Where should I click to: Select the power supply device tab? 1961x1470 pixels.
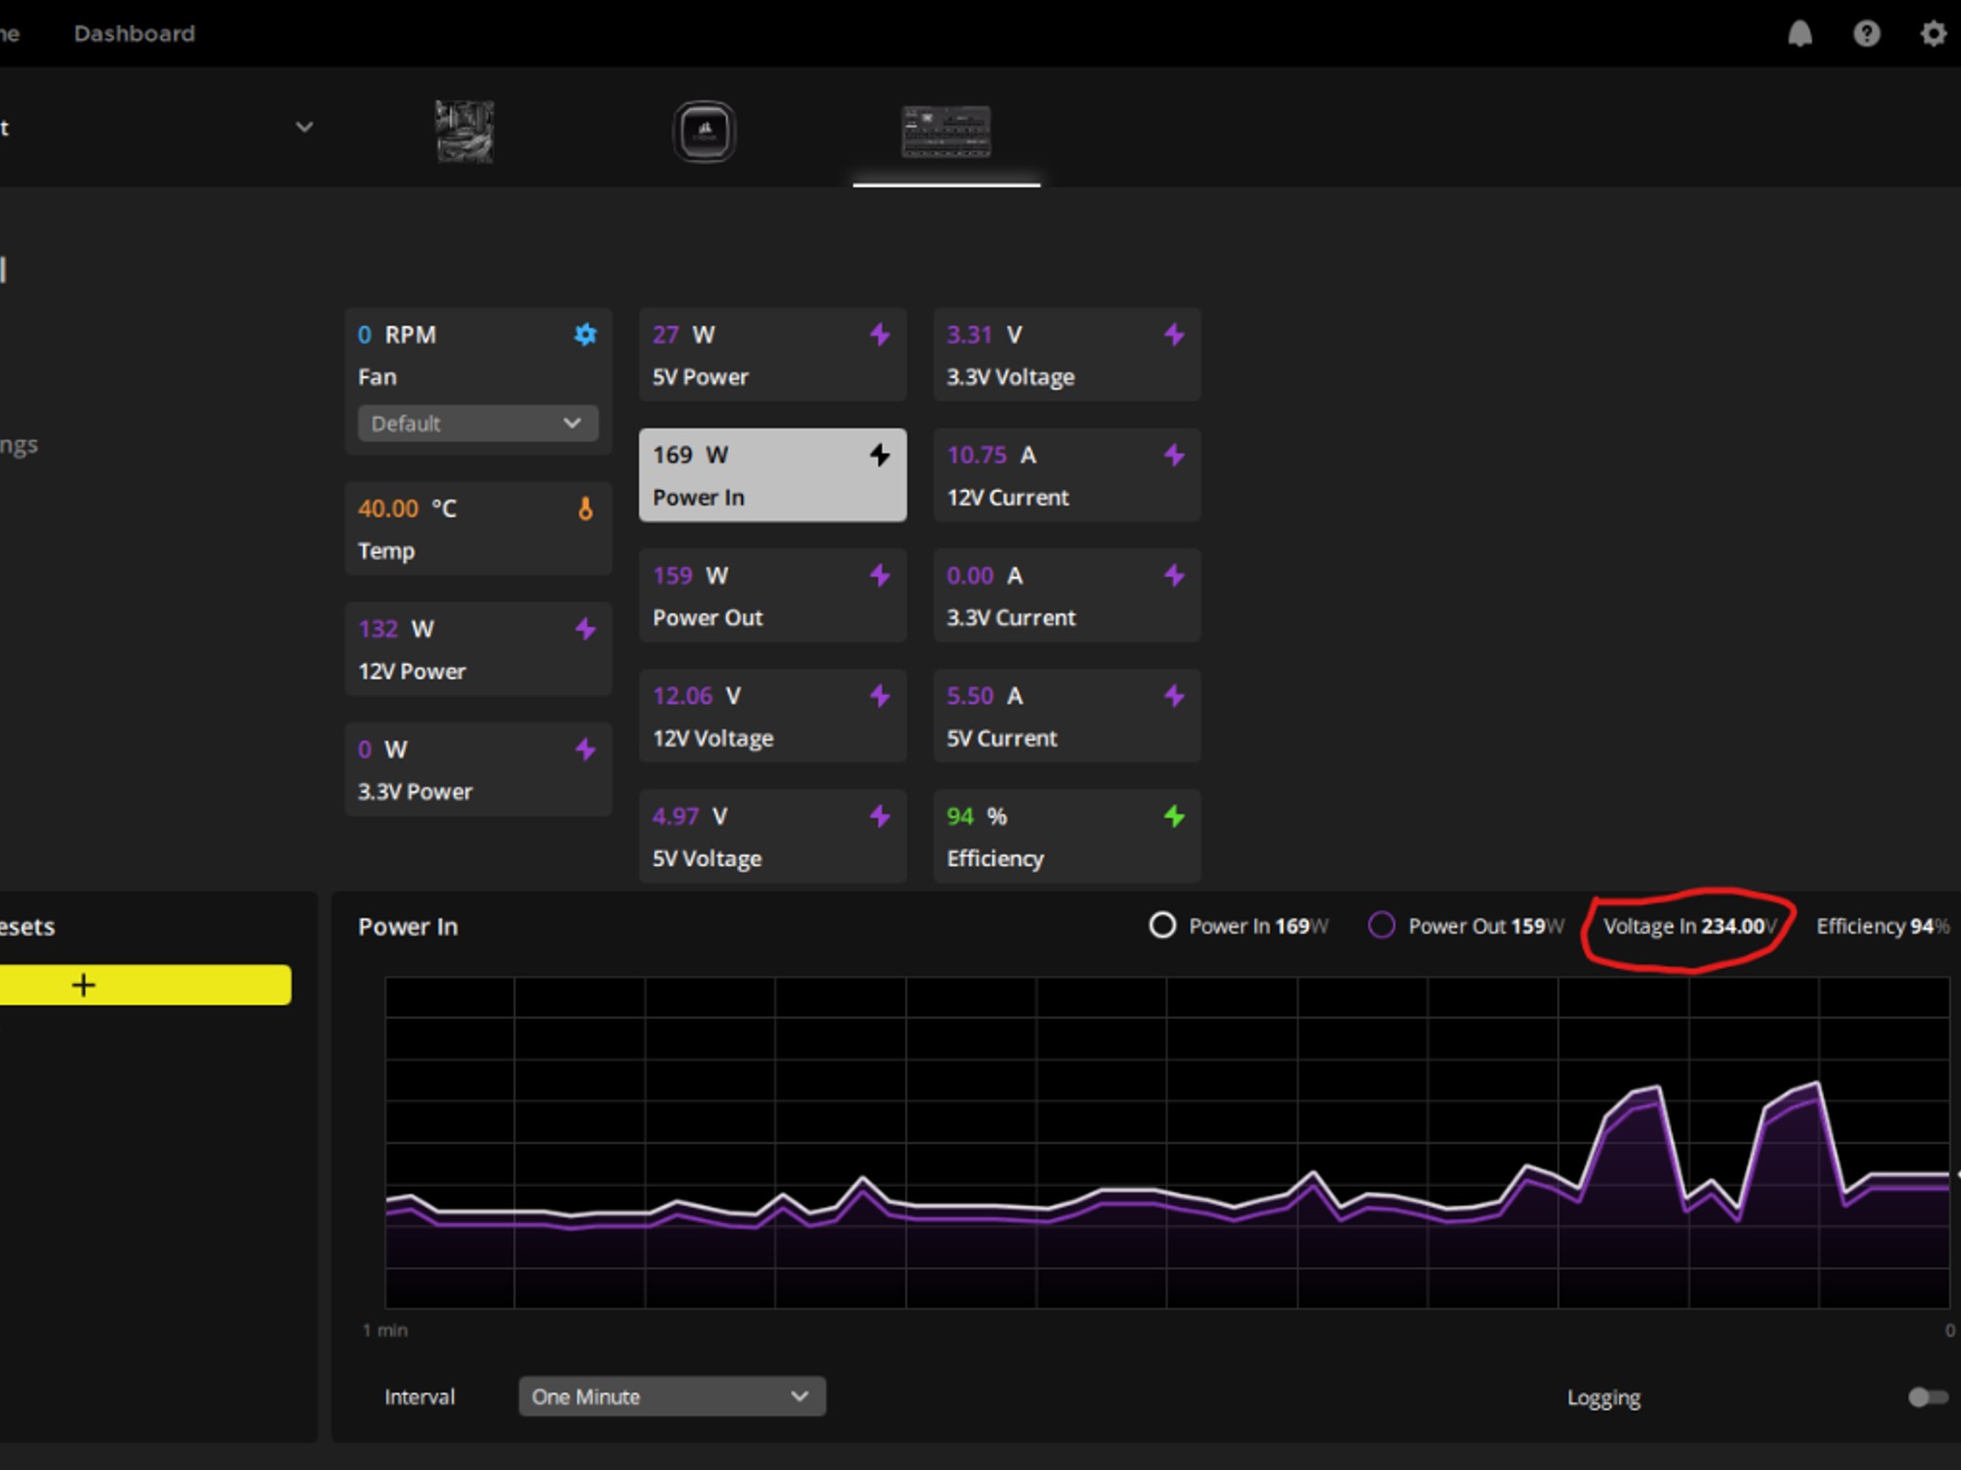pyautogui.click(x=946, y=131)
